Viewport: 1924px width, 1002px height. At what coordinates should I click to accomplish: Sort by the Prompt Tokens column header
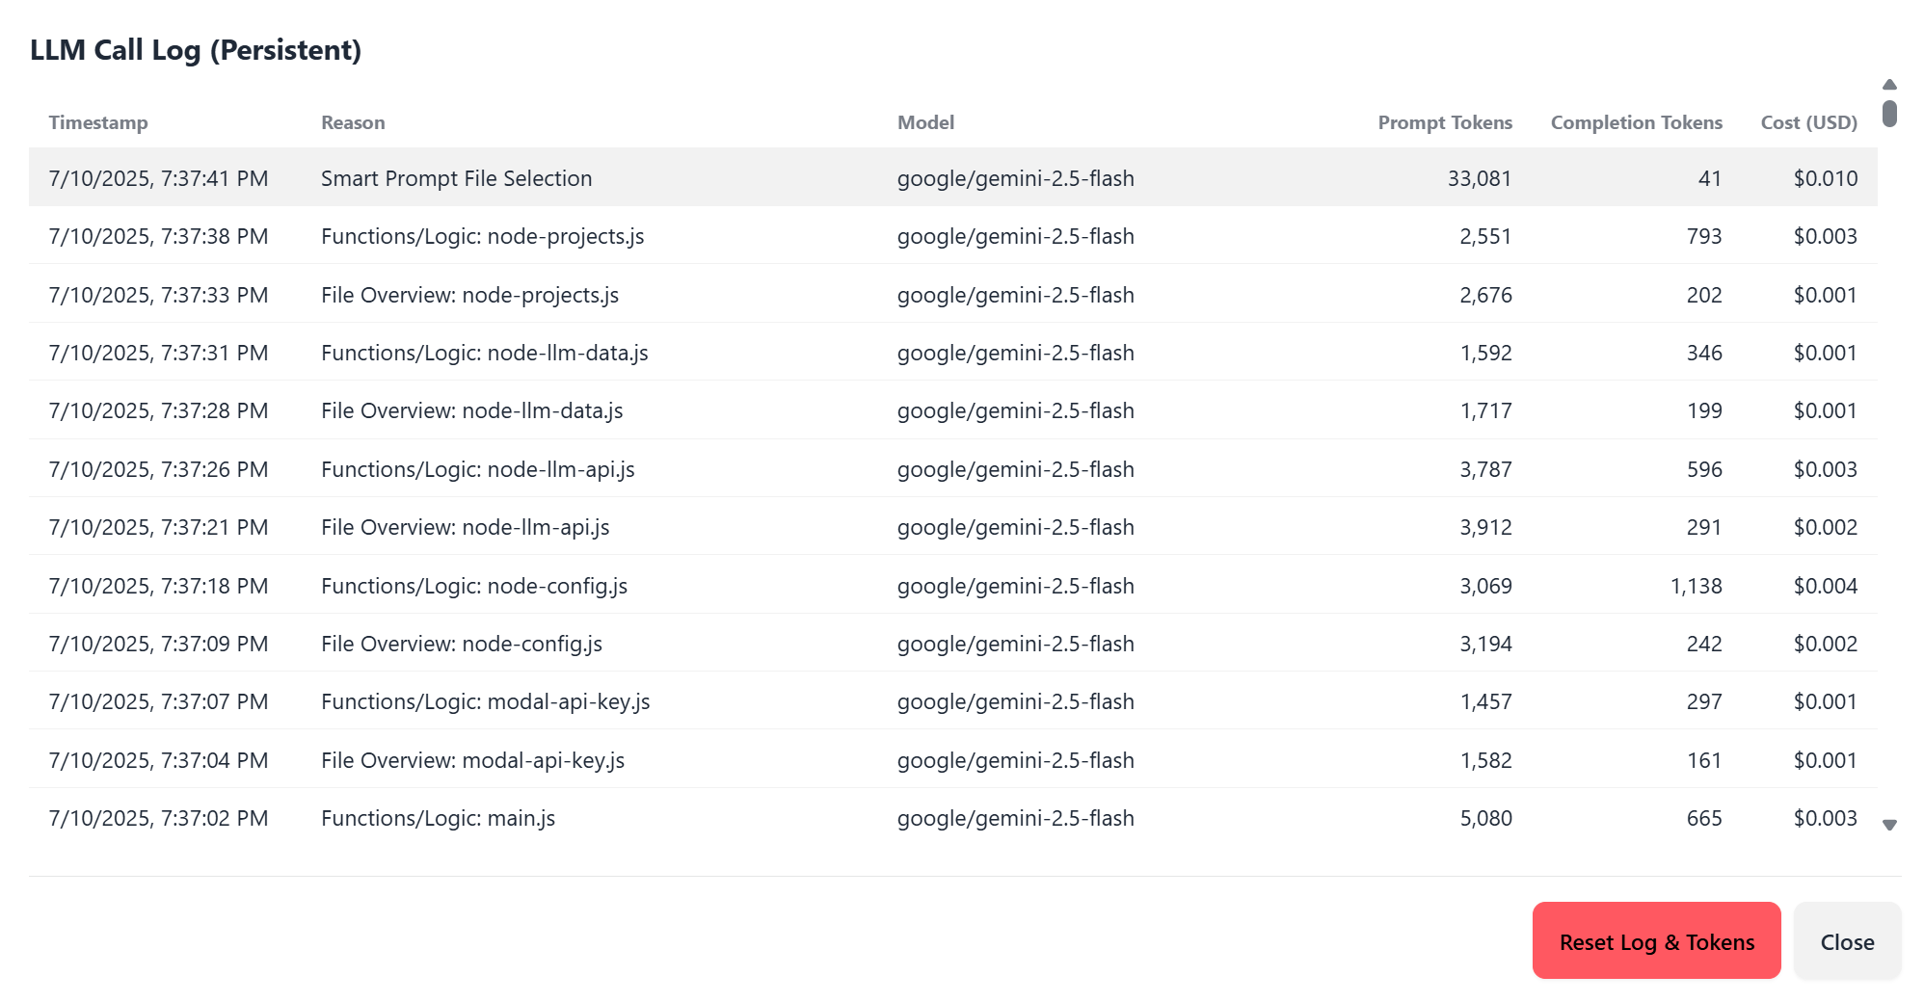pyautogui.click(x=1445, y=122)
